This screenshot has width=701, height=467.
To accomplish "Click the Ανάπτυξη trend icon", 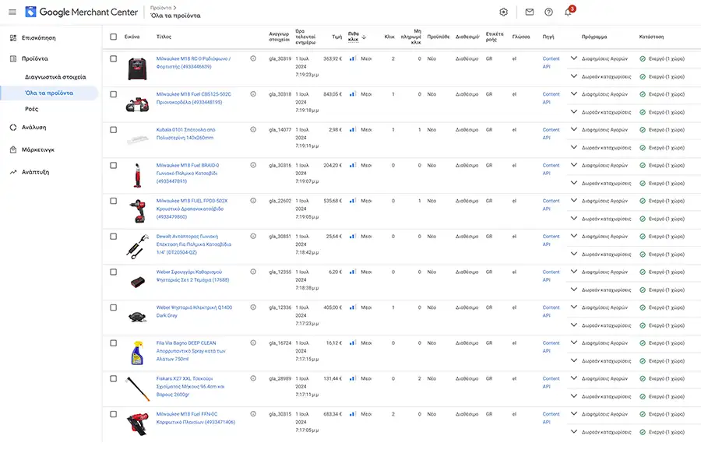I will coord(13,172).
